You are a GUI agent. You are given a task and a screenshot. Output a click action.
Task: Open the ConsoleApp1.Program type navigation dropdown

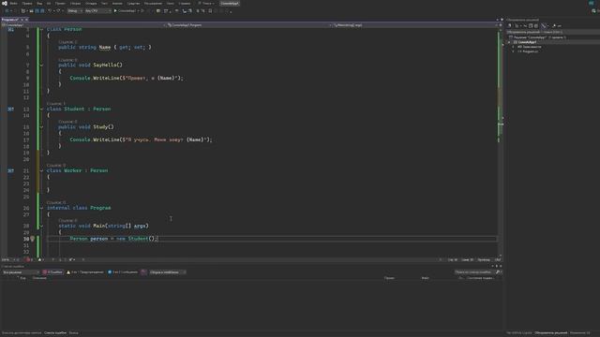249,25
